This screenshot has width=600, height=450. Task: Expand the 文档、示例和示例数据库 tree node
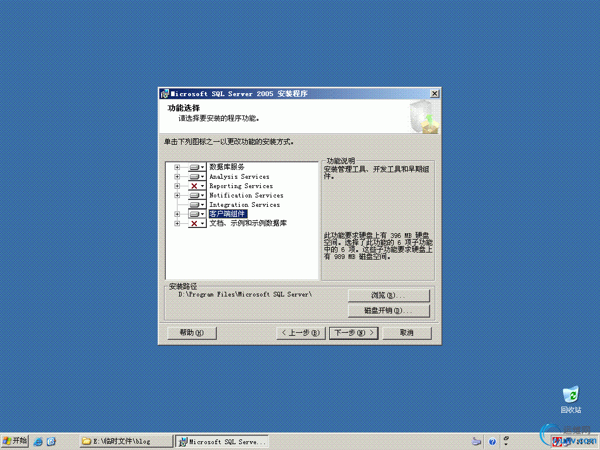(x=177, y=223)
